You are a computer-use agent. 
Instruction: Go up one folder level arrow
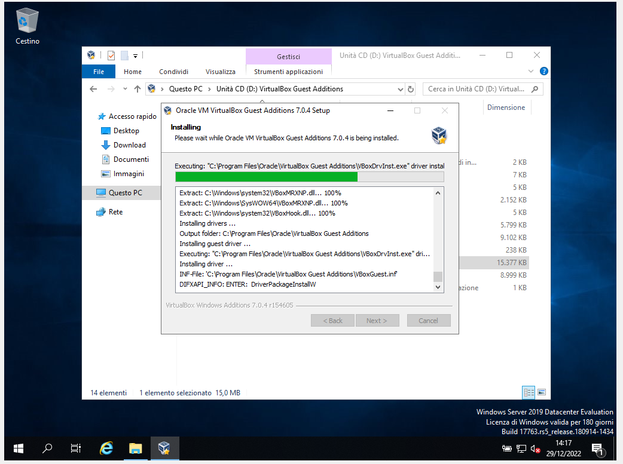[x=138, y=89]
